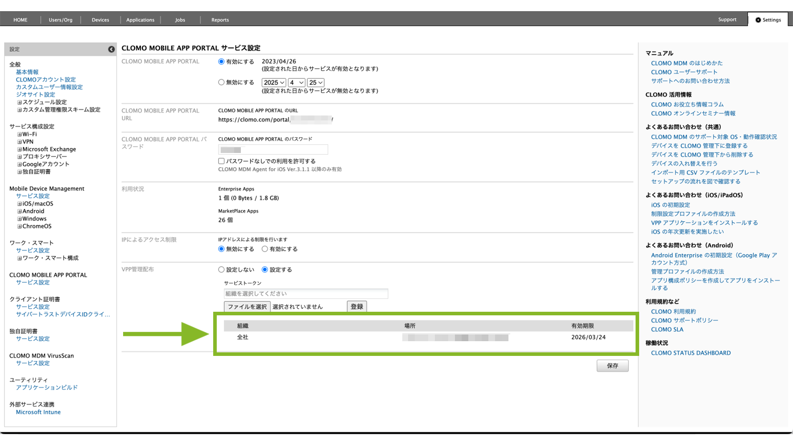Collapse the 設定 sidebar with the arrow icon
Viewport: 793px width, 446px height.
tap(111, 49)
